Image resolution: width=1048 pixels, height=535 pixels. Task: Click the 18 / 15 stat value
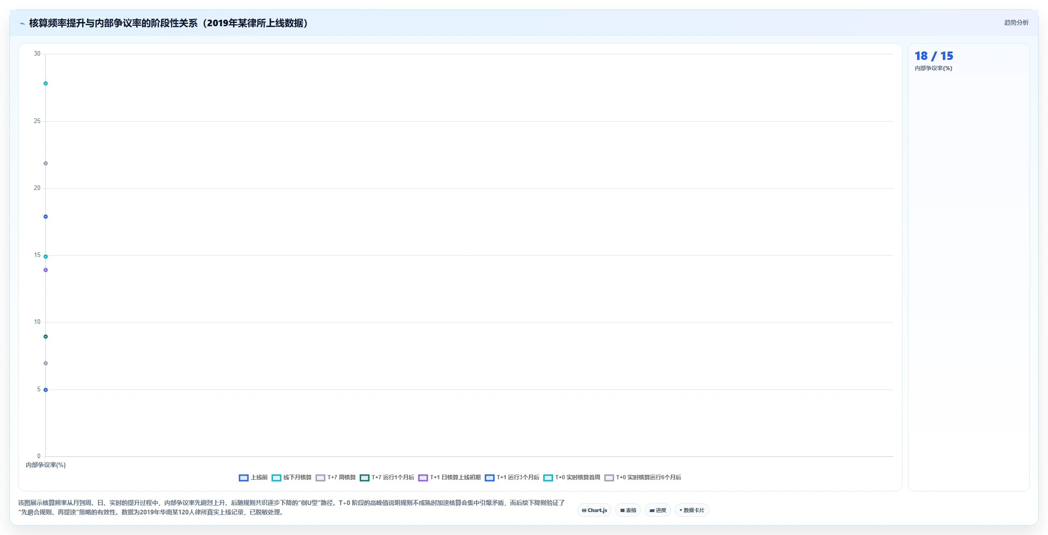[x=934, y=56]
